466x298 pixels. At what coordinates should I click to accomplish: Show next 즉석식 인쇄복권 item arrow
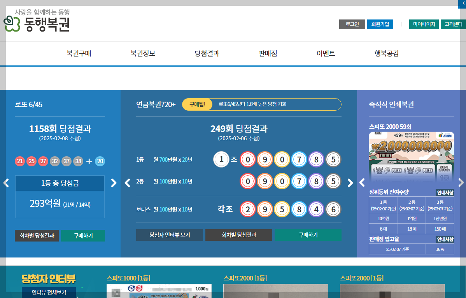(x=461, y=183)
